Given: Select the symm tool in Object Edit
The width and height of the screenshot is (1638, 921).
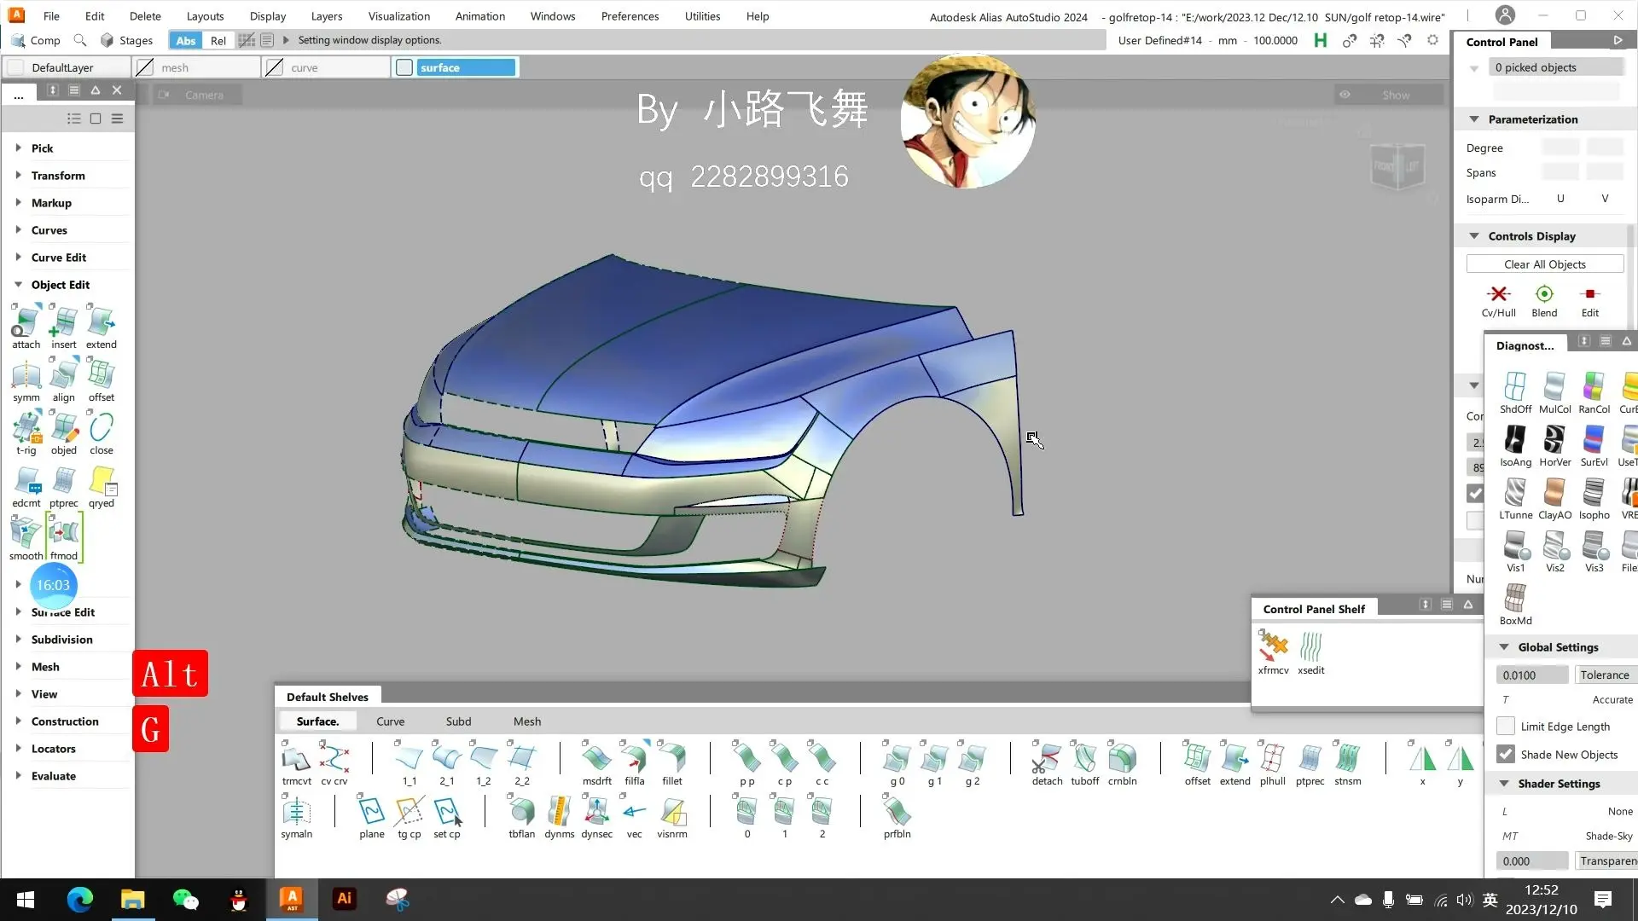Looking at the screenshot, I should [26, 378].
